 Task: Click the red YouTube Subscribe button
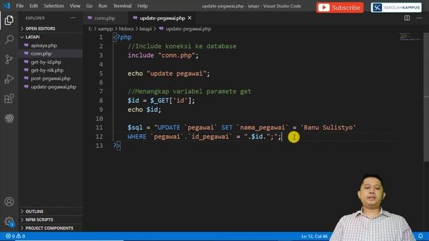click(340, 7)
